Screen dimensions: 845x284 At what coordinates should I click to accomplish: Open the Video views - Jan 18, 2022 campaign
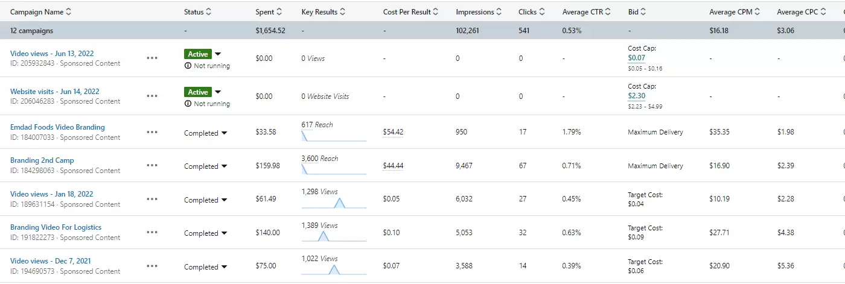click(51, 194)
